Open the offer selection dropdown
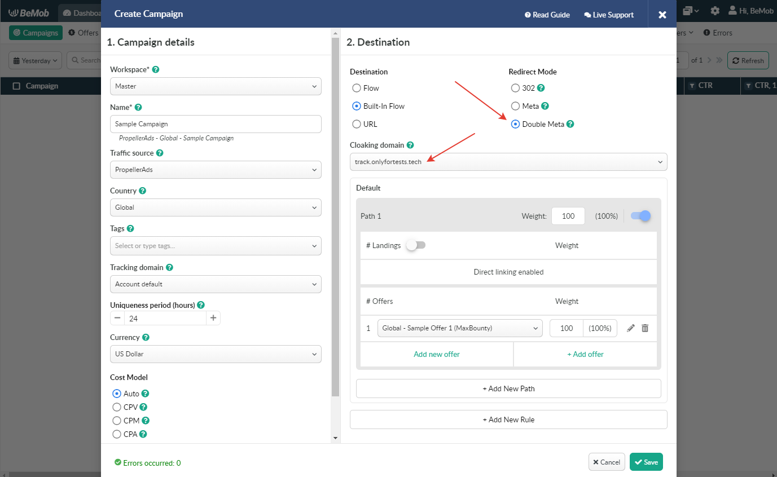This screenshot has width=777, height=477. [460, 328]
